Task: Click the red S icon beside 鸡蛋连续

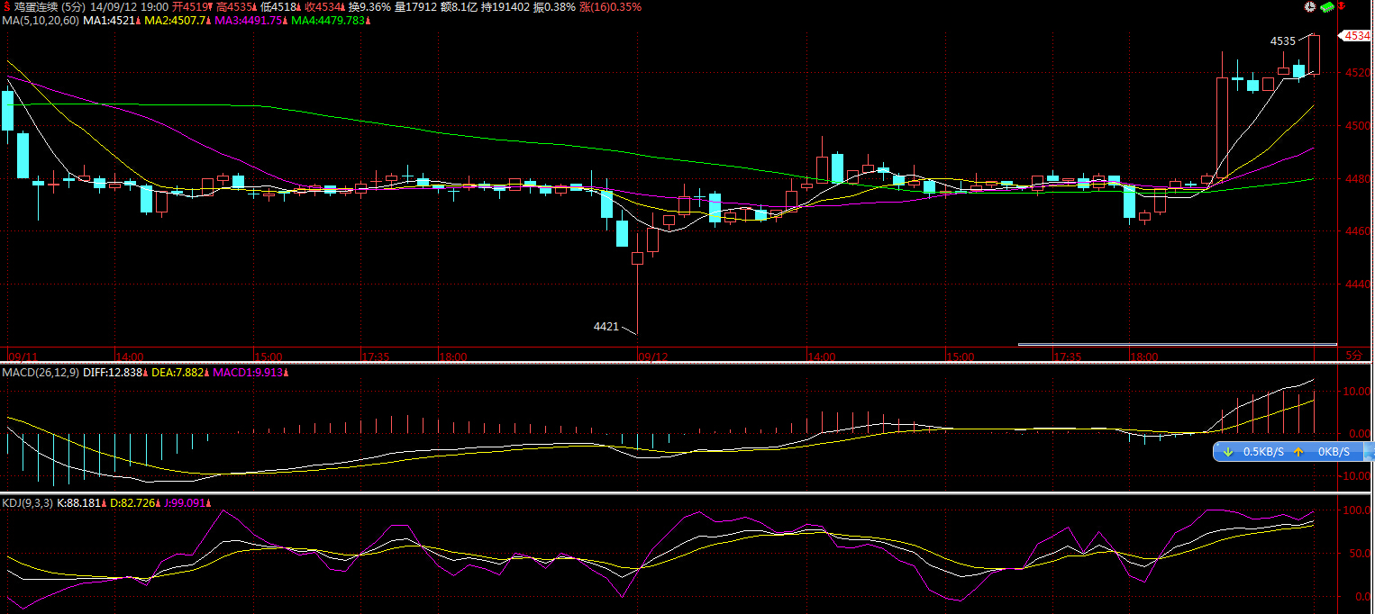Action: coord(7,7)
